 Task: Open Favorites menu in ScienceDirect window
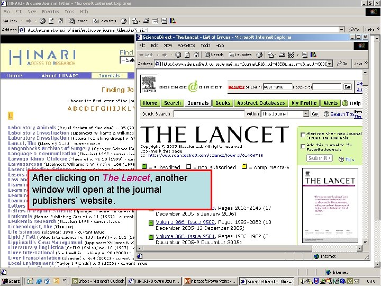click(x=186, y=46)
